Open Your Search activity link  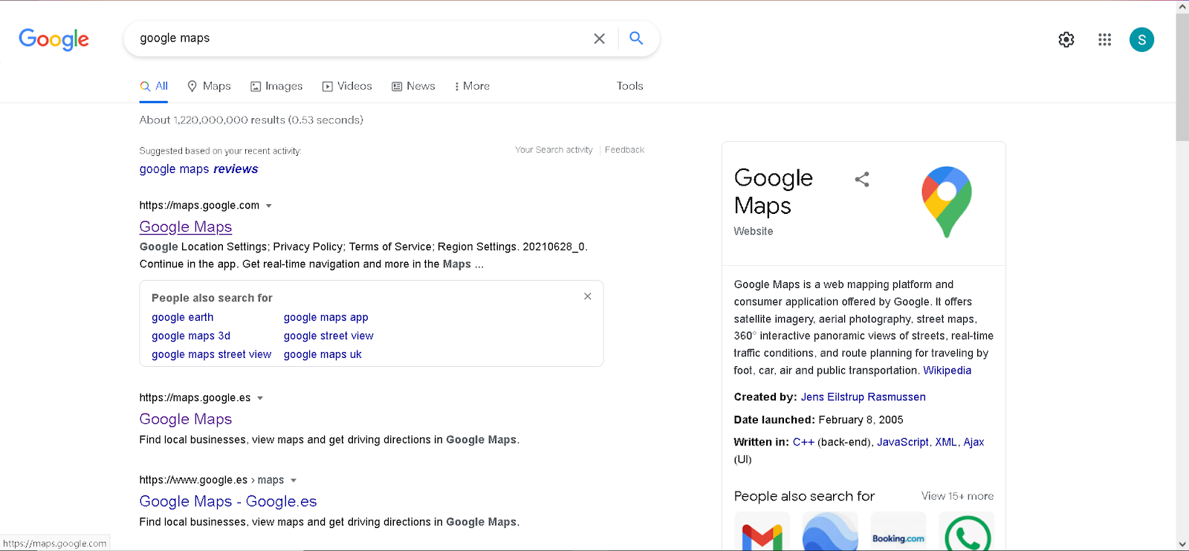(x=554, y=150)
